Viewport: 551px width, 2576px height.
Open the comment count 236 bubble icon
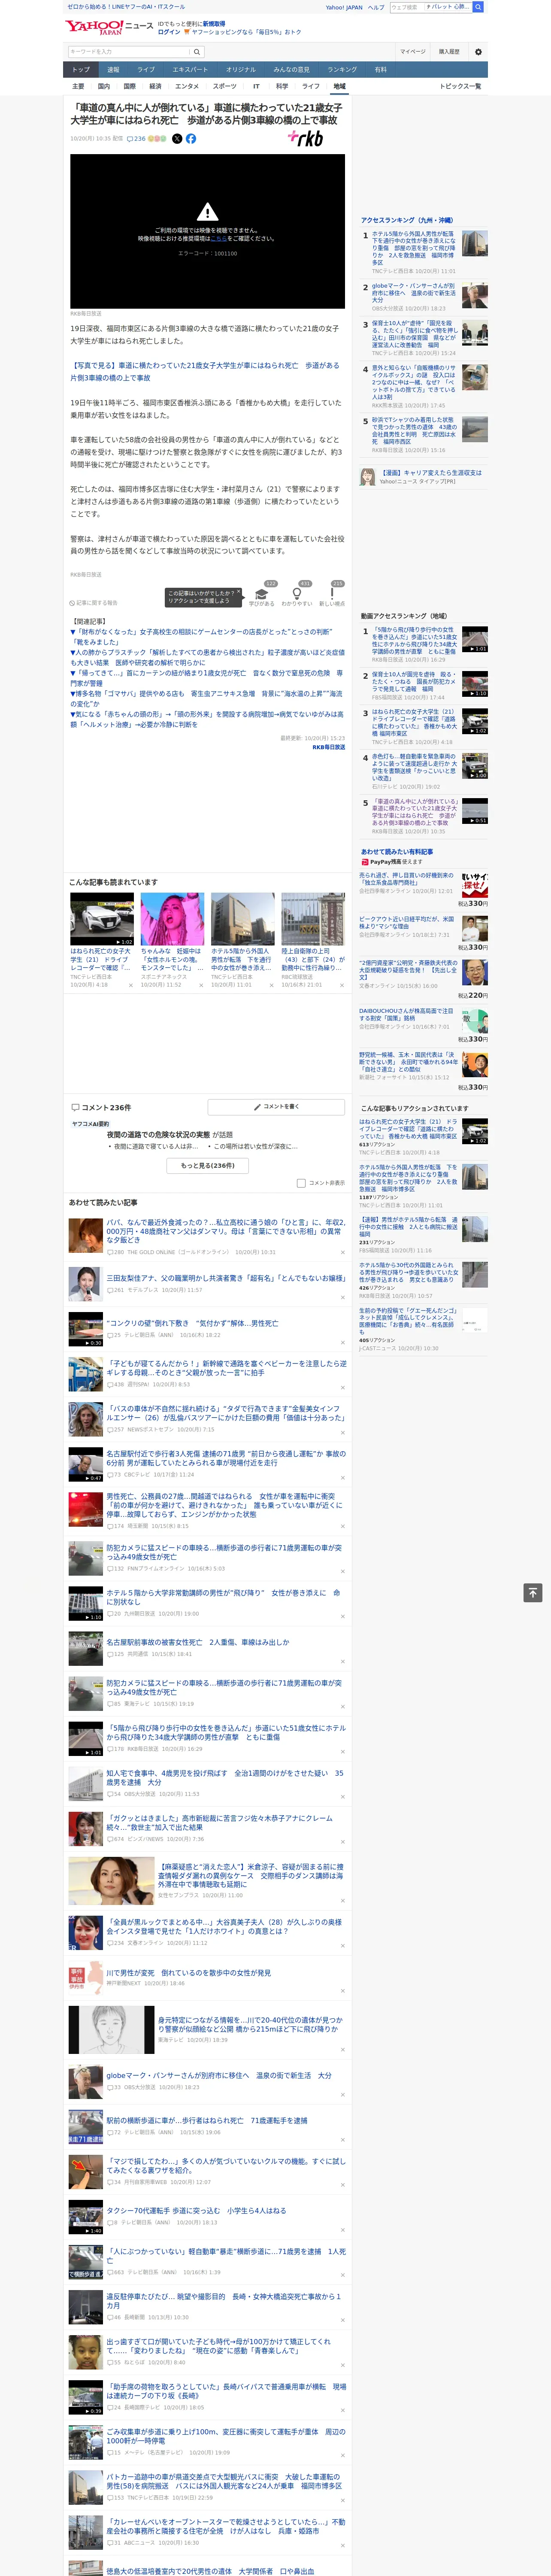pos(136,139)
